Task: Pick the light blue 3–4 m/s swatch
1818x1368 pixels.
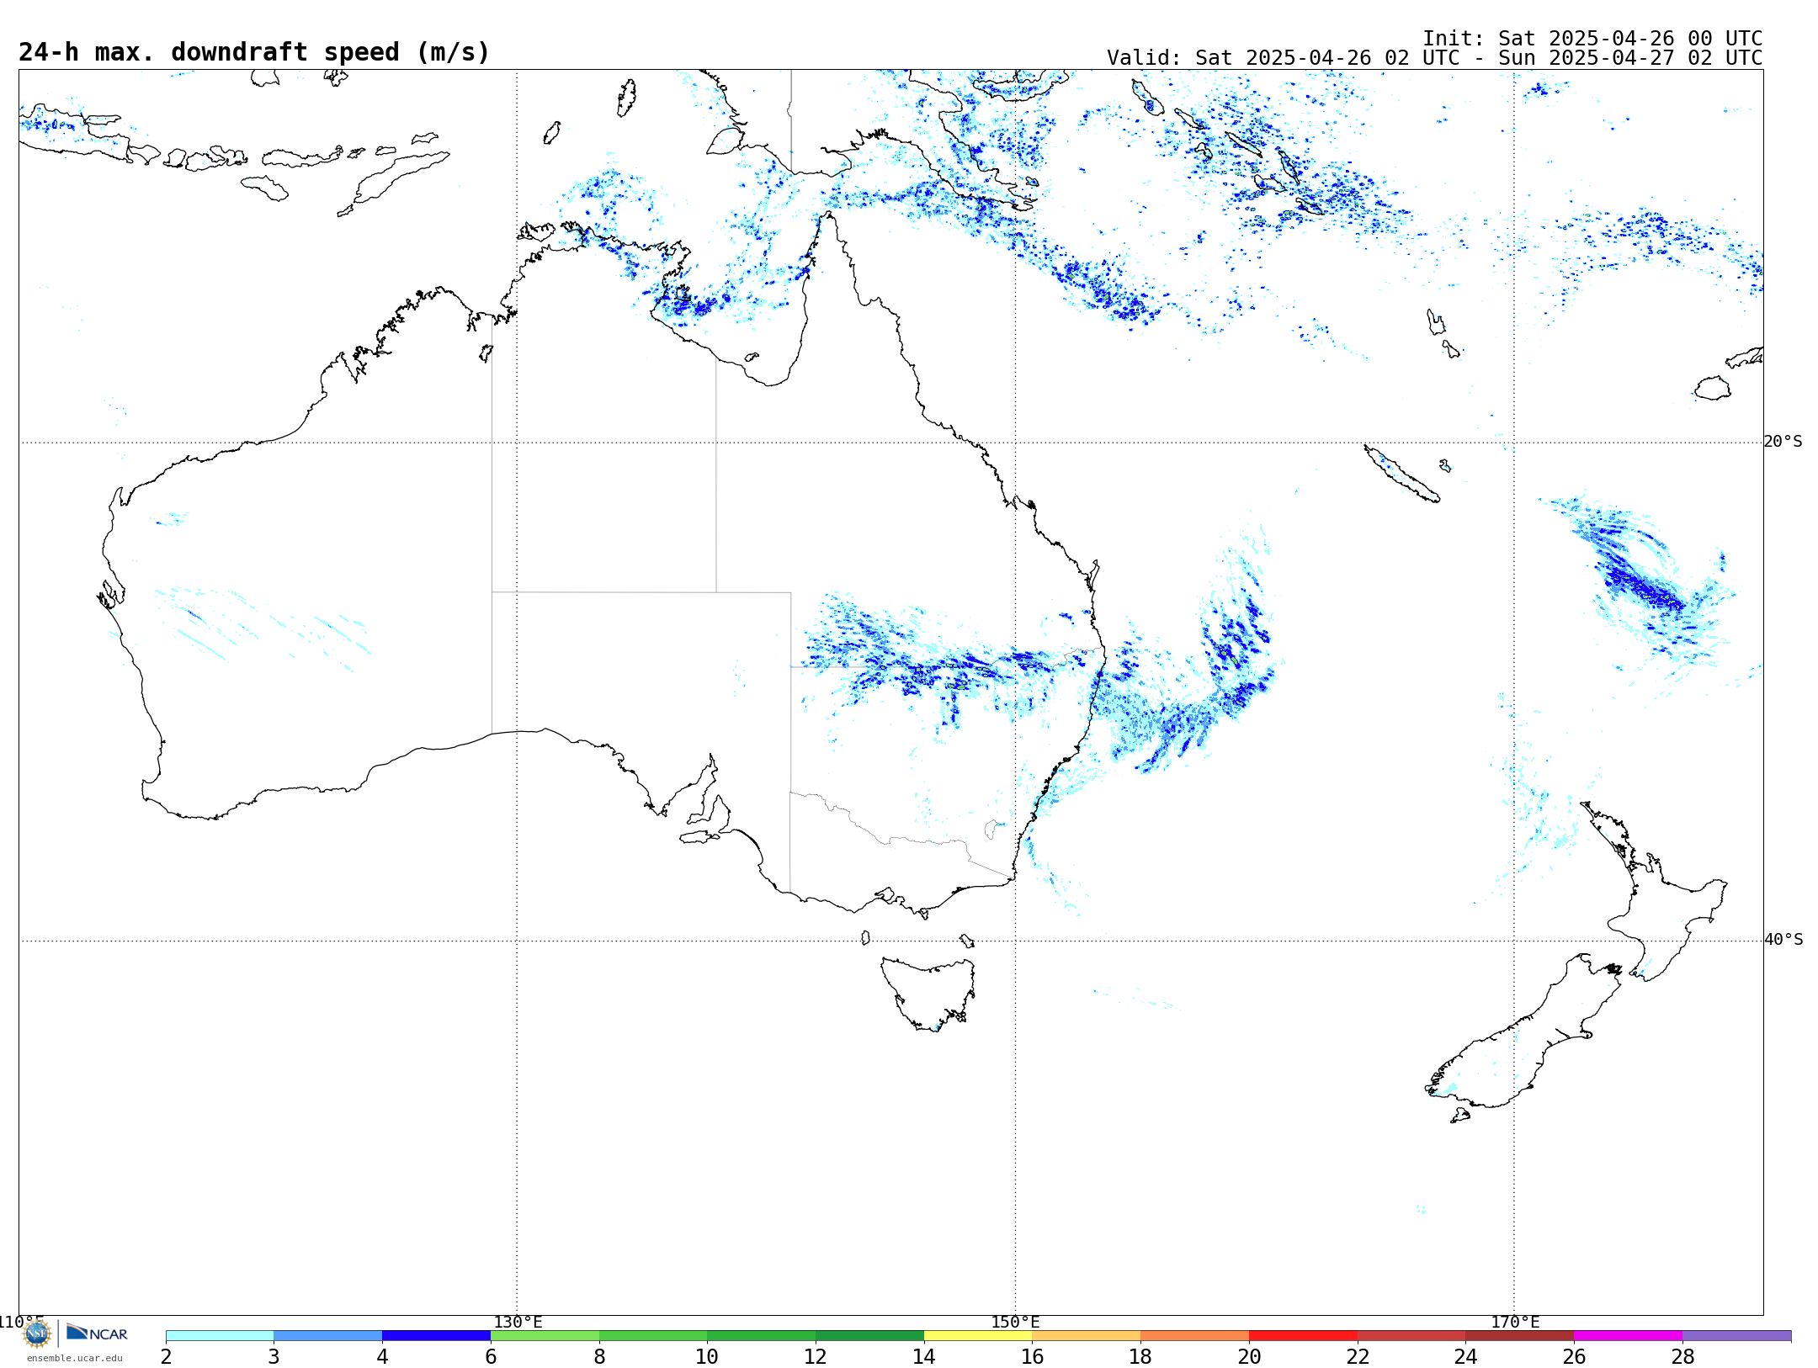Action: click(x=328, y=1336)
